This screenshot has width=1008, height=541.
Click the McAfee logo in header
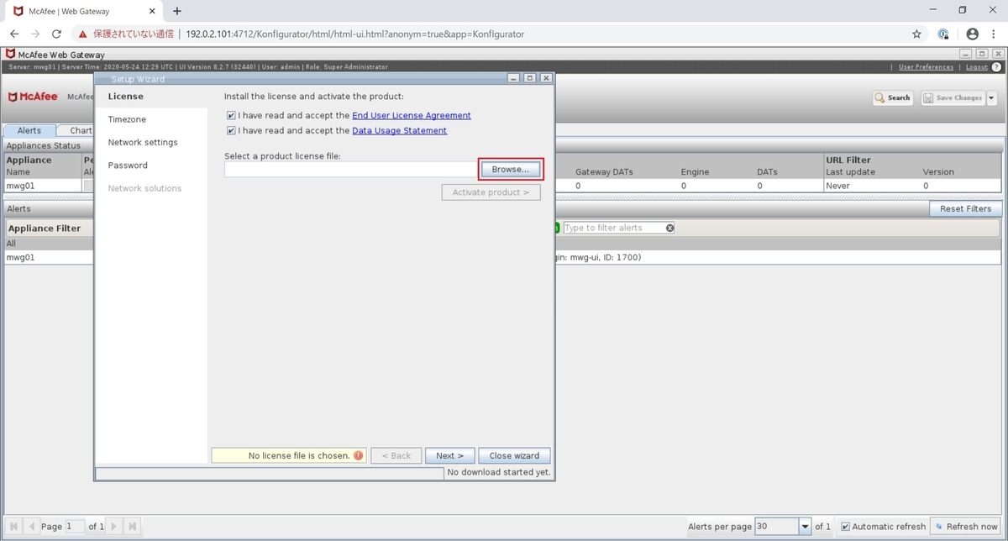[x=33, y=97]
